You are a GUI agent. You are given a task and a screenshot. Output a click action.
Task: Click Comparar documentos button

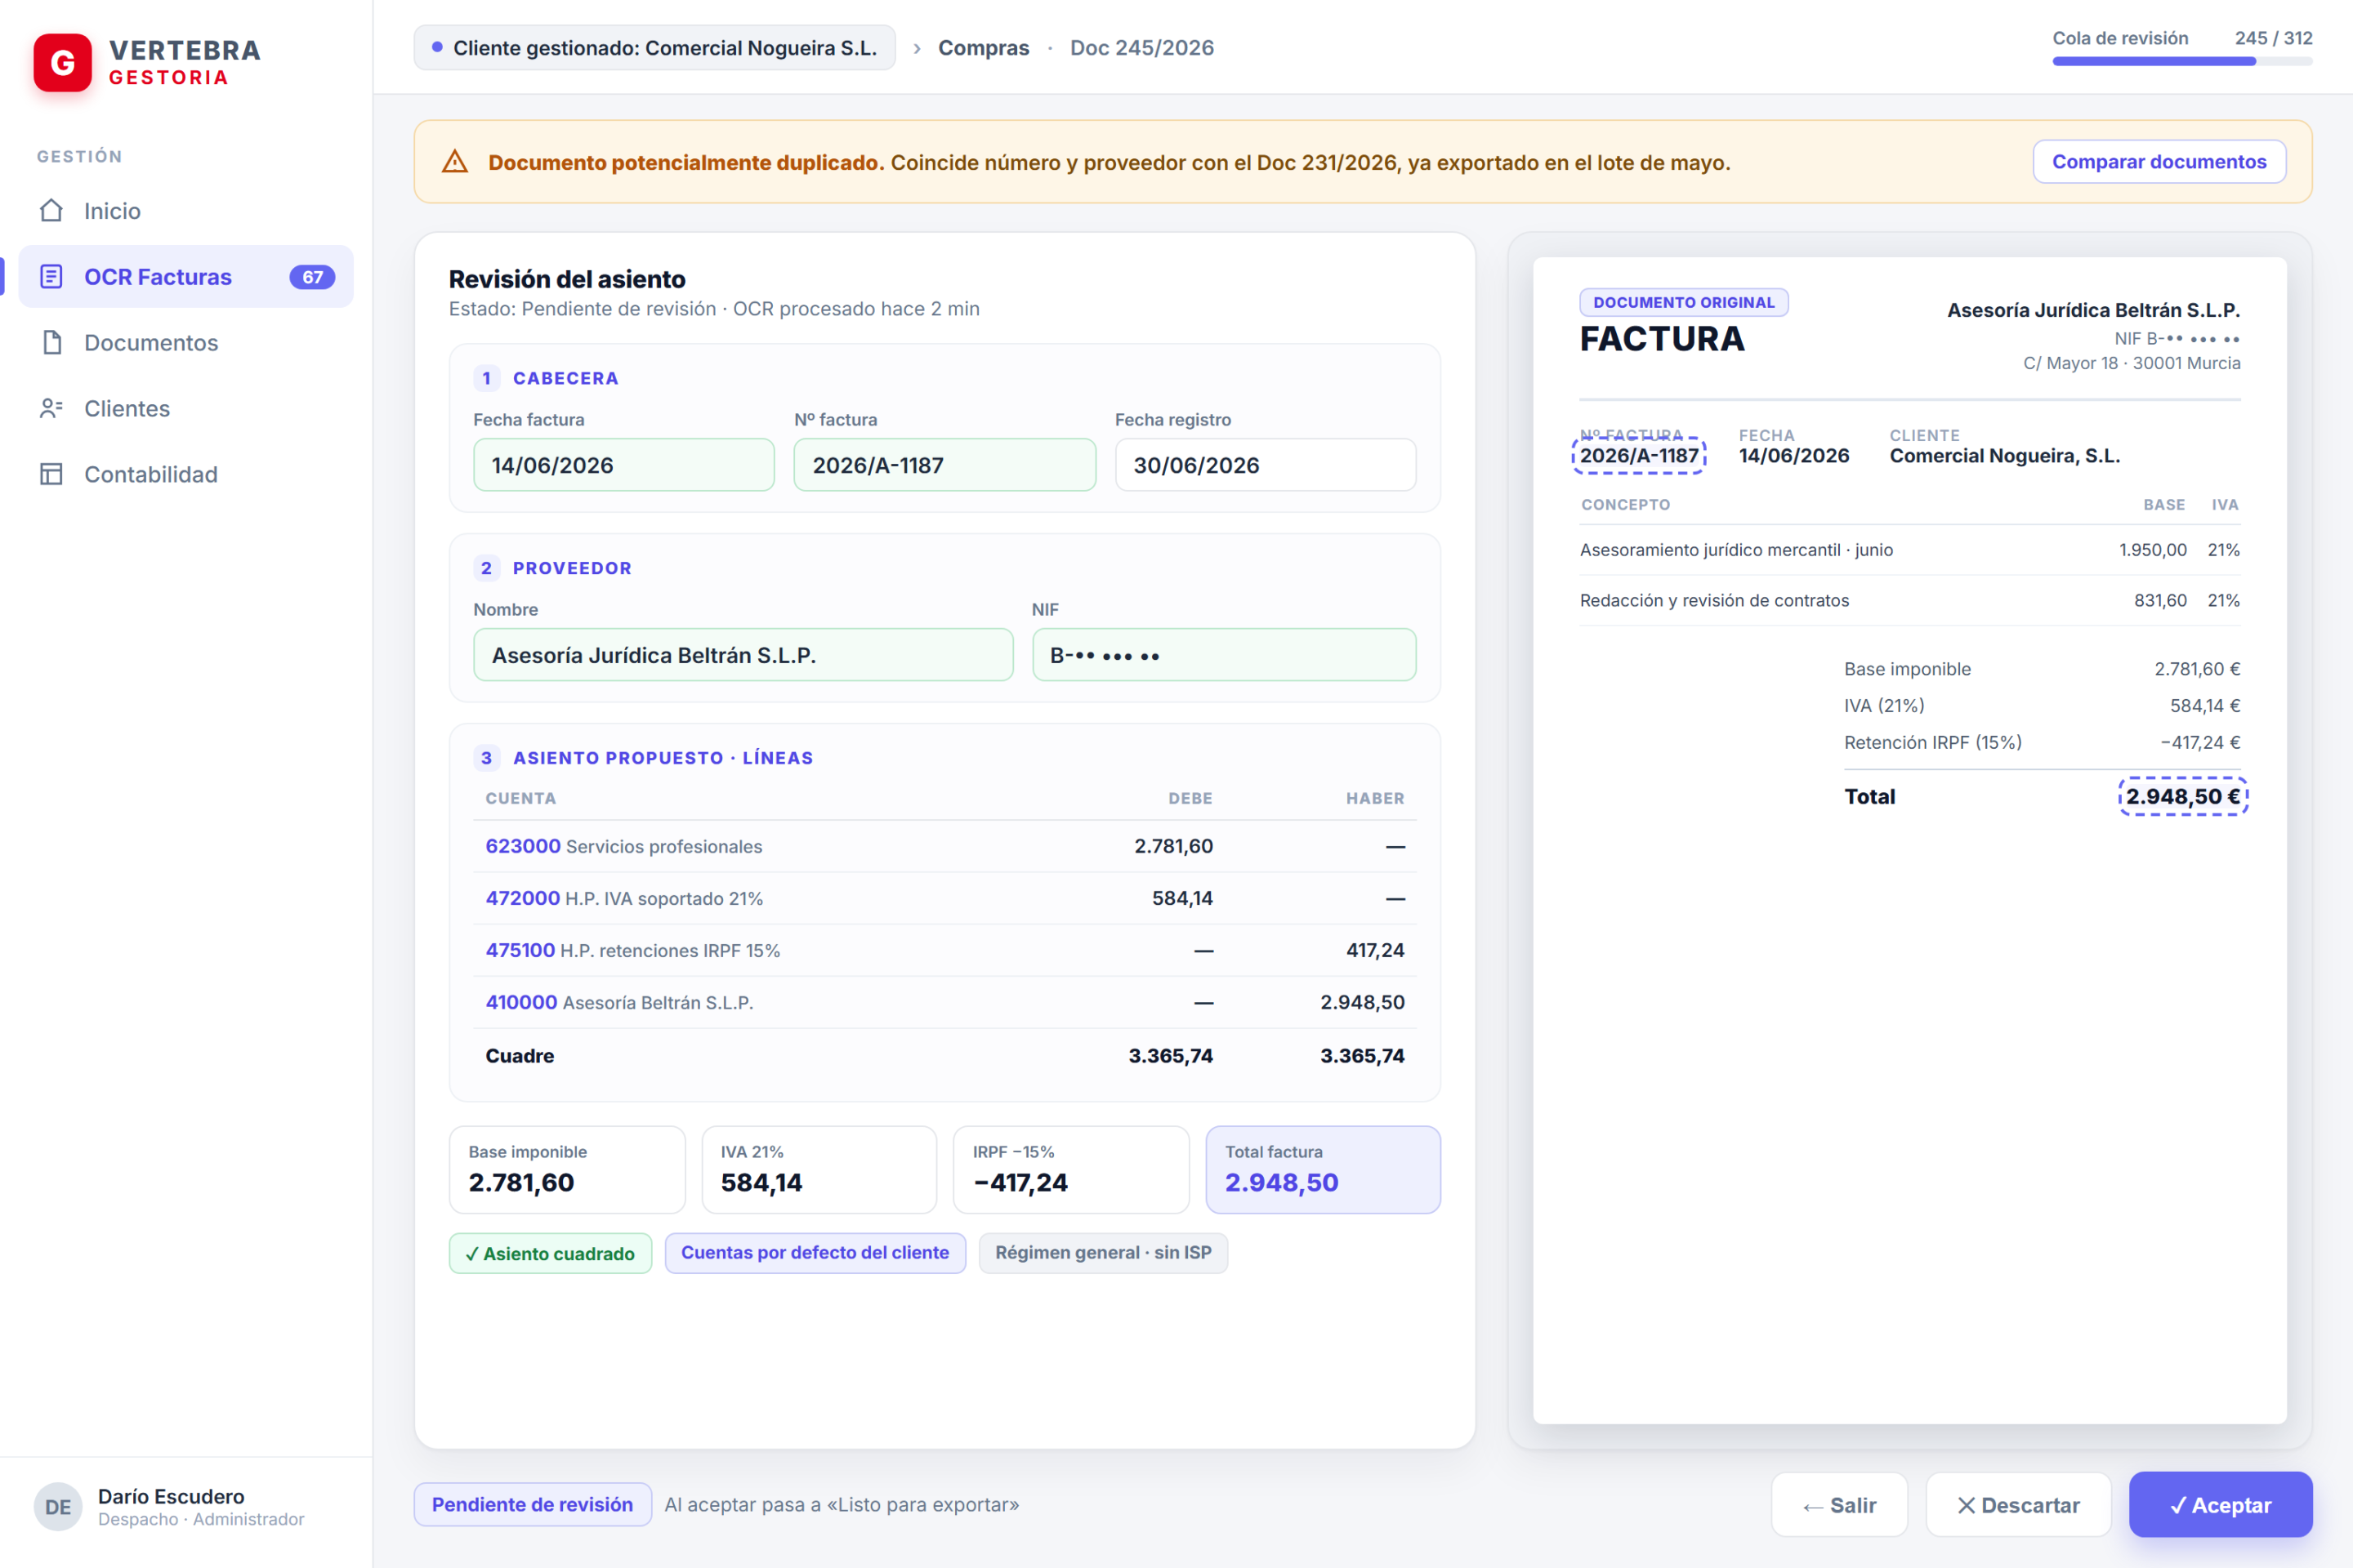(2159, 162)
